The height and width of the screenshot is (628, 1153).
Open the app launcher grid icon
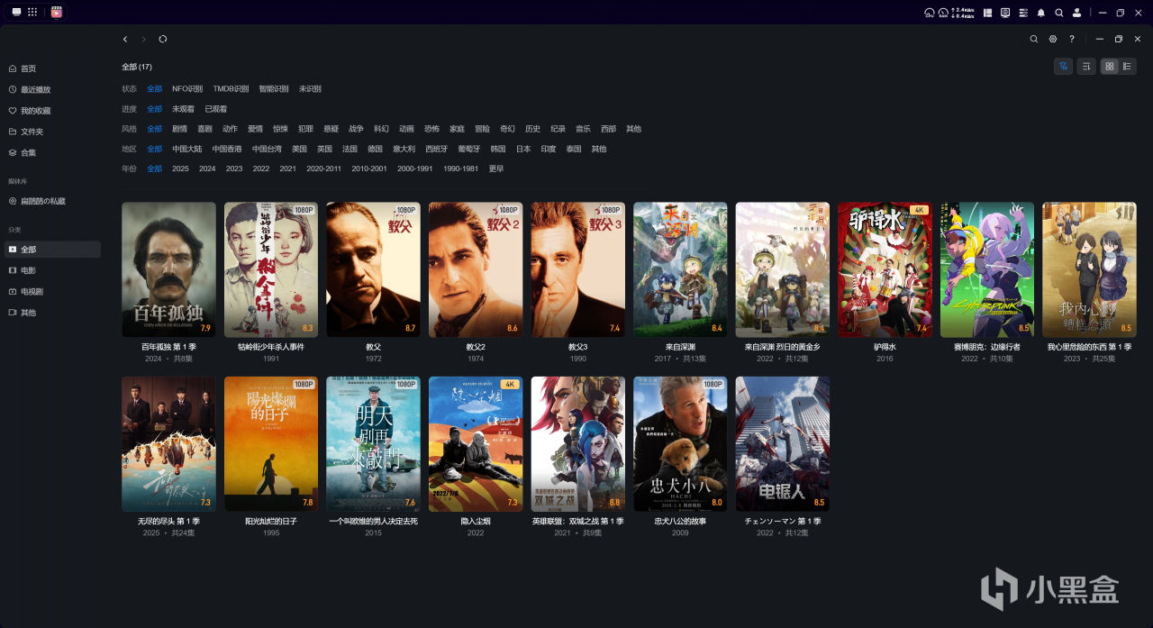[x=32, y=12]
